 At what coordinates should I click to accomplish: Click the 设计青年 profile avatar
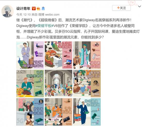pos(7,11)
